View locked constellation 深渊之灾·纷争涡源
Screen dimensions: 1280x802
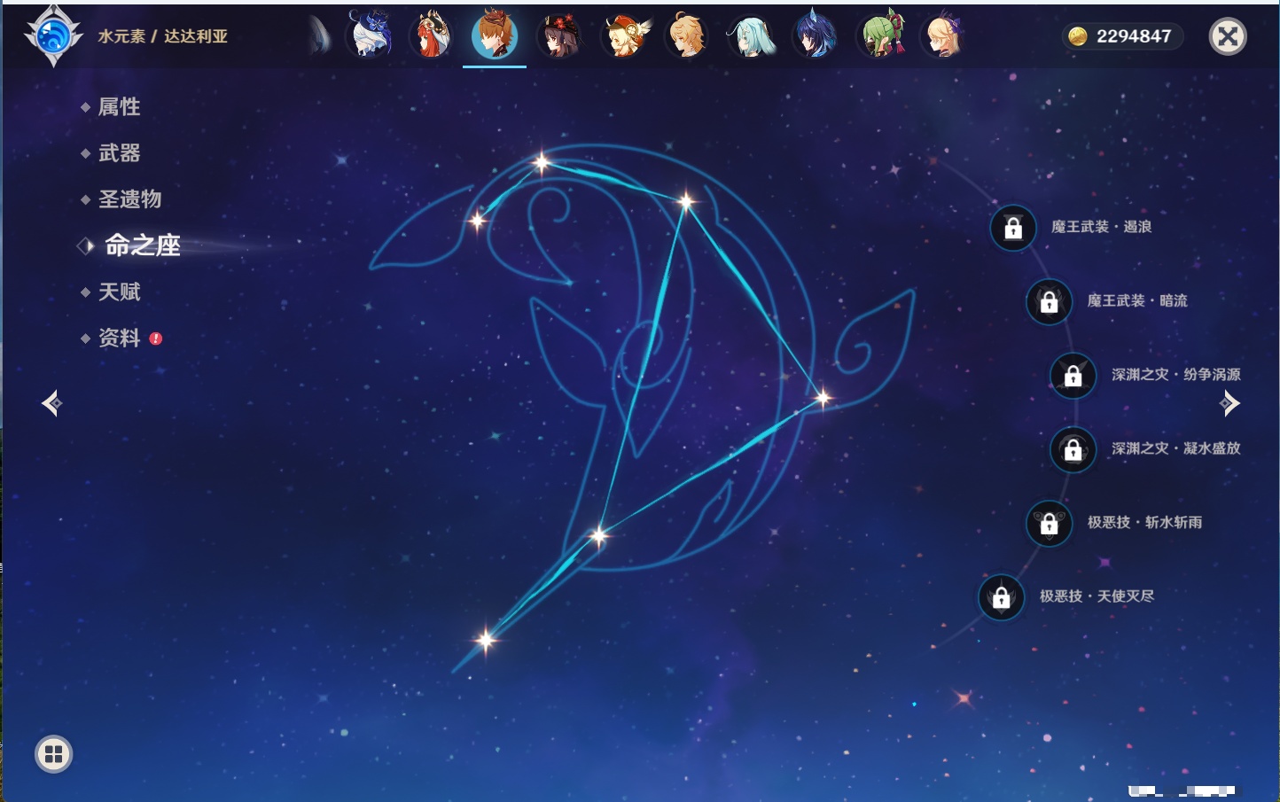[1073, 375]
